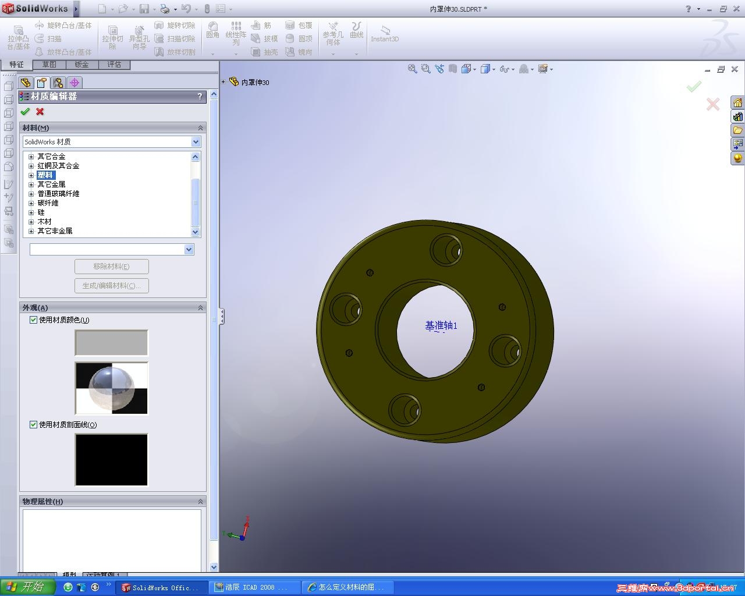745x596 pixels.
Task: Open the PropertyManager tab icon
Action: click(x=42, y=83)
